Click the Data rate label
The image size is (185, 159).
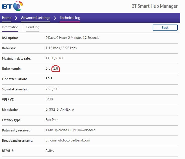9,48
